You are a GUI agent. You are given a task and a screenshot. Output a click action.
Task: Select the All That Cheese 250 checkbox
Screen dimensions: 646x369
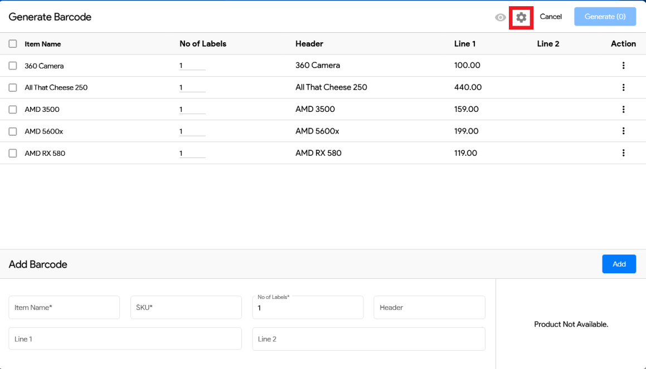tap(13, 87)
